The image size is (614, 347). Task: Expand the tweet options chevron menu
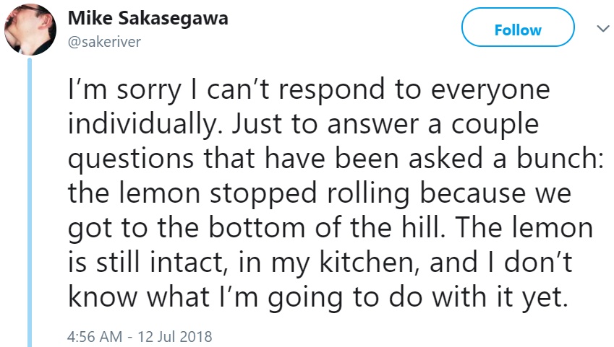pyautogui.click(x=602, y=29)
